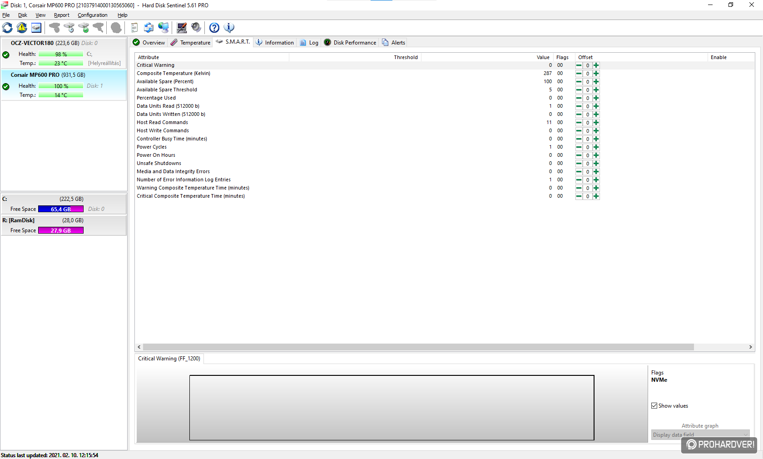The width and height of the screenshot is (763, 459).
Task: Open help with the blue question mark icon
Action: click(x=214, y=28)
